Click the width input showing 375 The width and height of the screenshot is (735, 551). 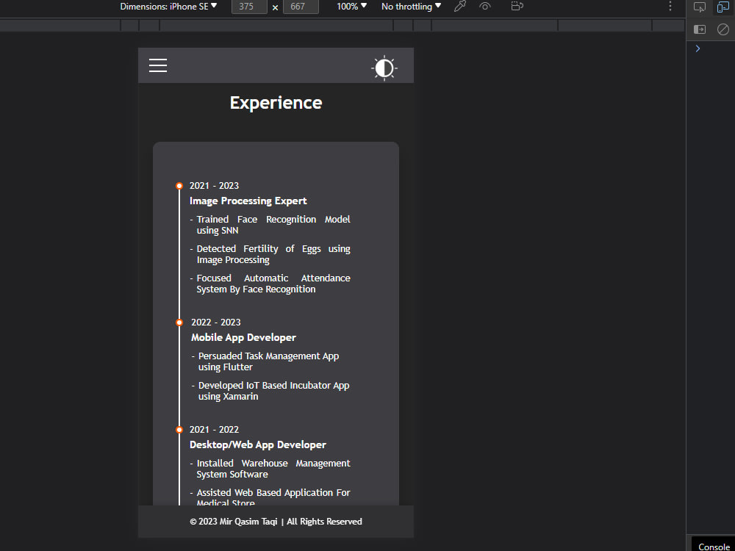248,7
